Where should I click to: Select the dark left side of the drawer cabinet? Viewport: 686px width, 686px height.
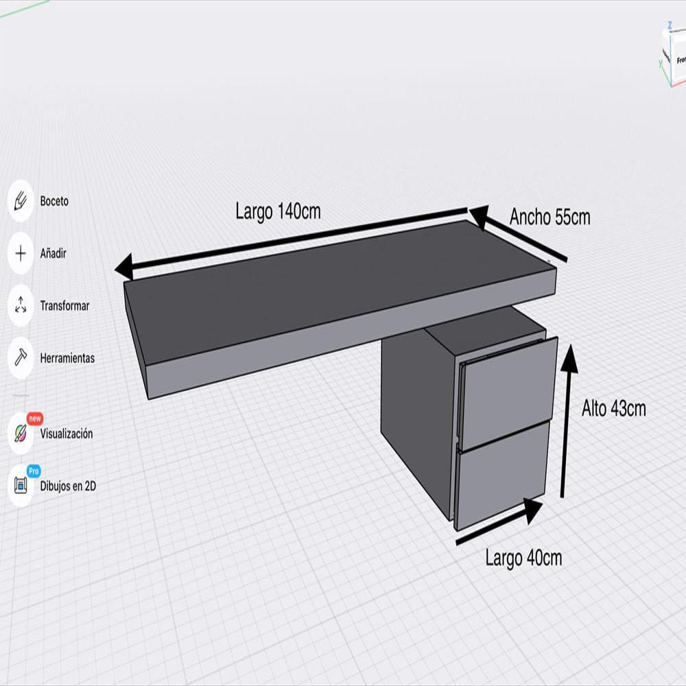click(x=416, y=418)
